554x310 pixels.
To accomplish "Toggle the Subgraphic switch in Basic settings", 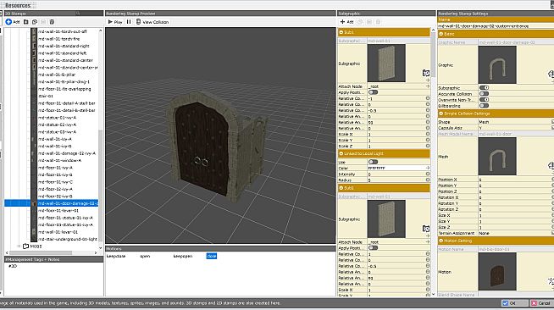I will (484, 87).
